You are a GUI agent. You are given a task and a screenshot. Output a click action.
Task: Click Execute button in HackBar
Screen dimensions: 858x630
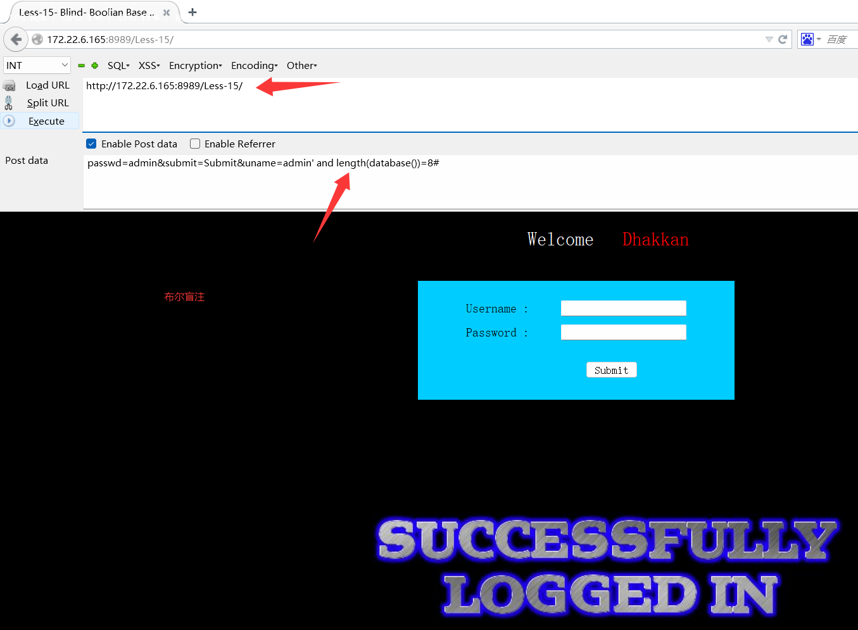click(x=46, y=121)
